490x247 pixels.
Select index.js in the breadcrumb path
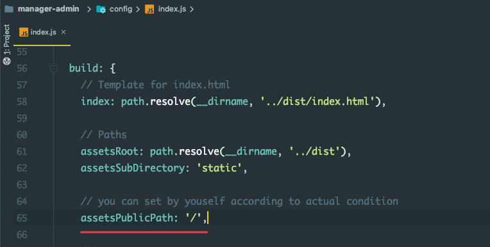click(172, 9)
